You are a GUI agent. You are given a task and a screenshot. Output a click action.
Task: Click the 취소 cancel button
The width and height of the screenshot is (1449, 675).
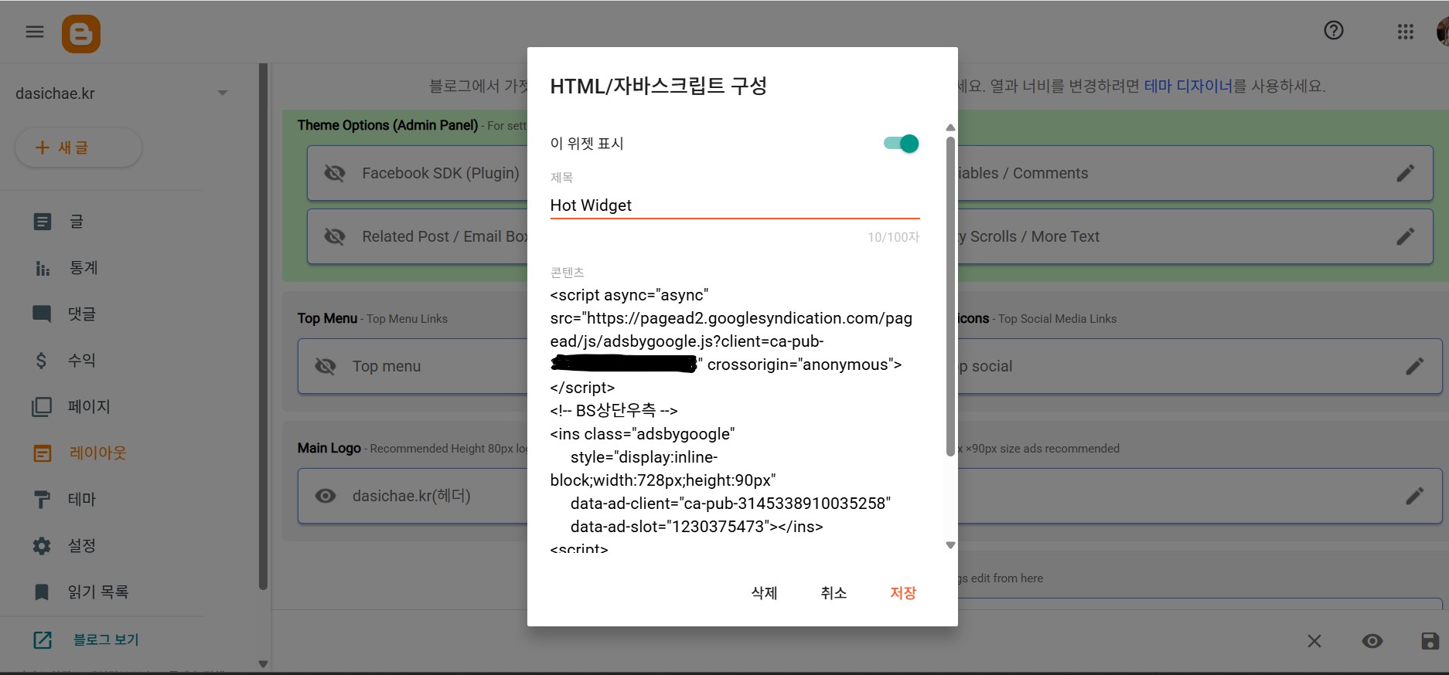click(x=834, y=593)
